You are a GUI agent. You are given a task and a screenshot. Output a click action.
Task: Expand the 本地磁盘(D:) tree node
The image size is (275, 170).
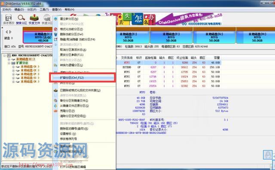[13, 67]
